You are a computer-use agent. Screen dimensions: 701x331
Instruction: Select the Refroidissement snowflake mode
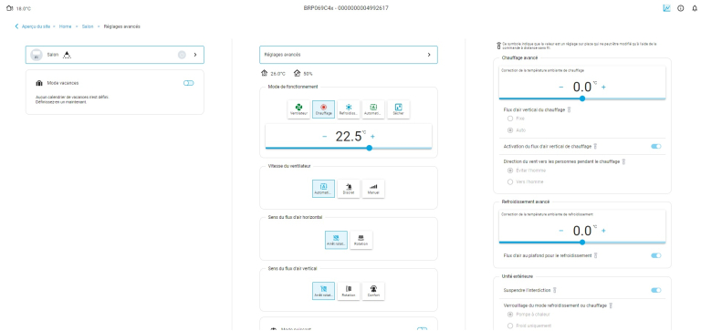349,109
